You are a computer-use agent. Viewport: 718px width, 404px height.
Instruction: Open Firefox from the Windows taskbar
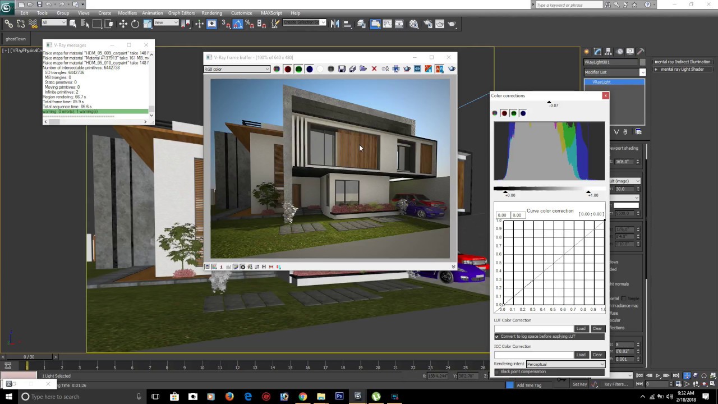click(x=229, y=397)
